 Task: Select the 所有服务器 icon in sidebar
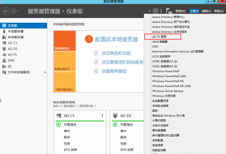click(4, 37)
